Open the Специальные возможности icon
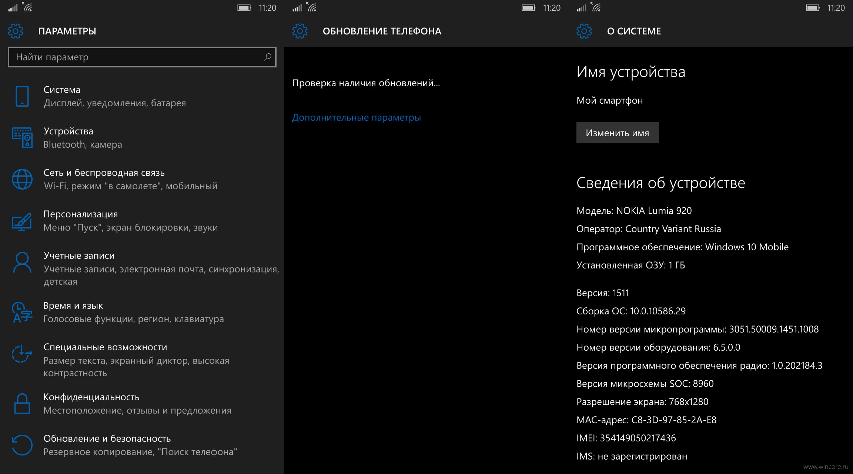The image size is (853, 474). 22,354
